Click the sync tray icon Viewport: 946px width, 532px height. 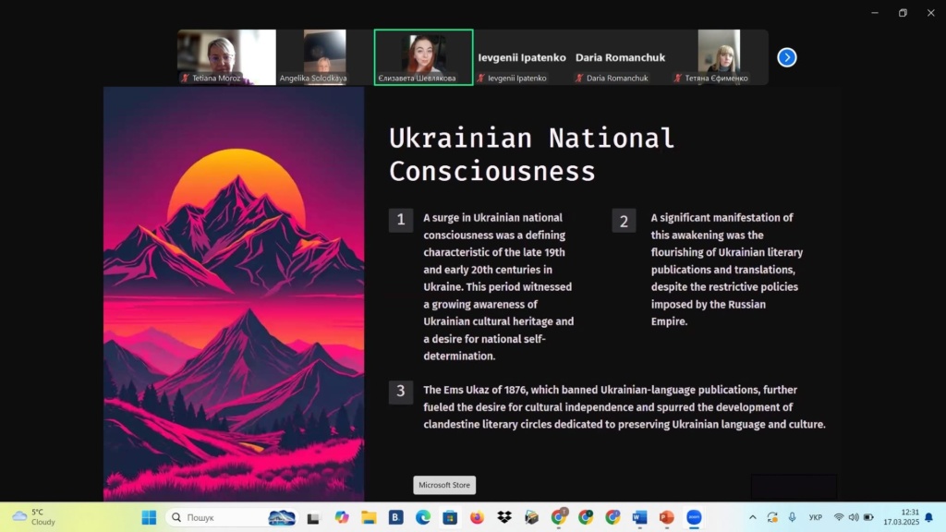point(772,517)
